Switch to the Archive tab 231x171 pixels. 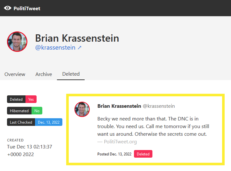click(x=44, y=74)
